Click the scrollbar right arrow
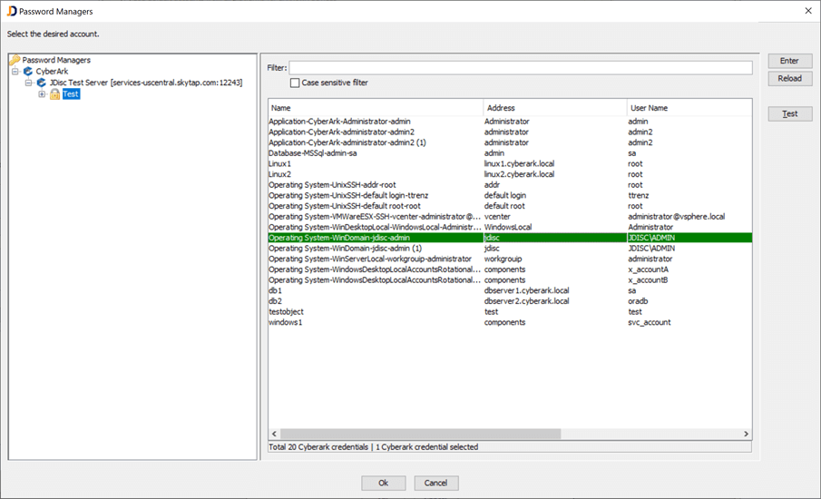 click(x=746, y=434)
